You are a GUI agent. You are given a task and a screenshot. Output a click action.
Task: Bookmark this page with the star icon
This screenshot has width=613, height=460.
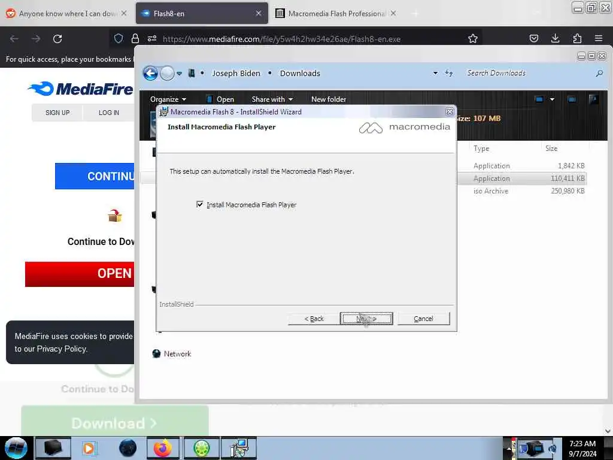[x=473, y=38]
